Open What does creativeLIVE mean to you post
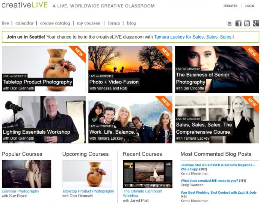Screen dimensions: 263x206 [209, 181]
